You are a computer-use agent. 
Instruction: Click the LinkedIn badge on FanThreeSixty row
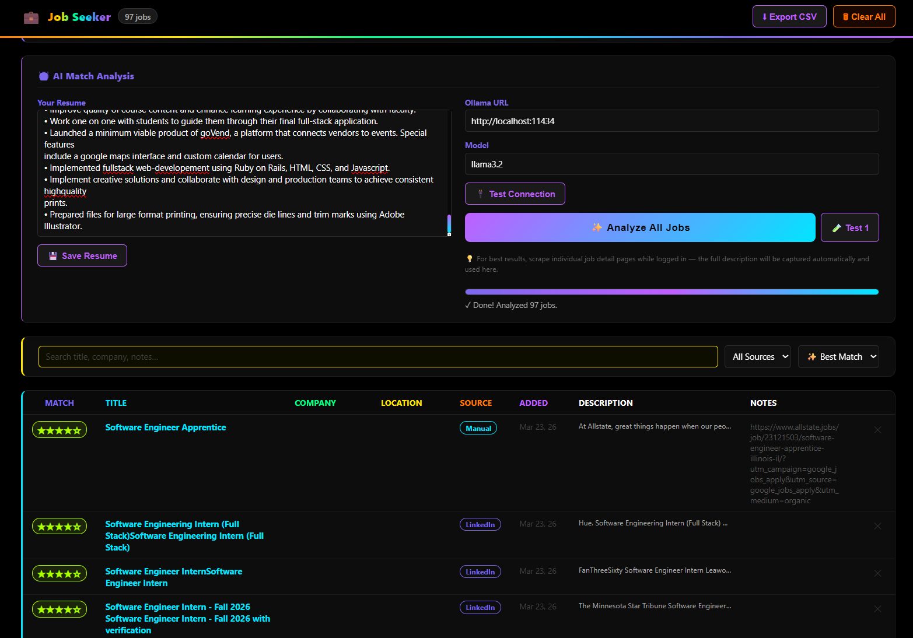480,572
